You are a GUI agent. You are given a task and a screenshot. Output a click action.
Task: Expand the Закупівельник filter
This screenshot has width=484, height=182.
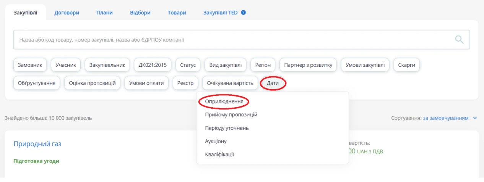(x=107, y=65)
